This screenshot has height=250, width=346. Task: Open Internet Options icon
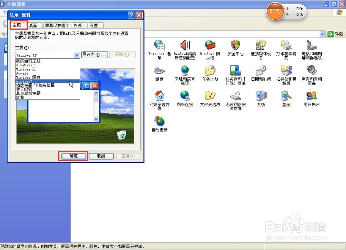pos(159,45)
